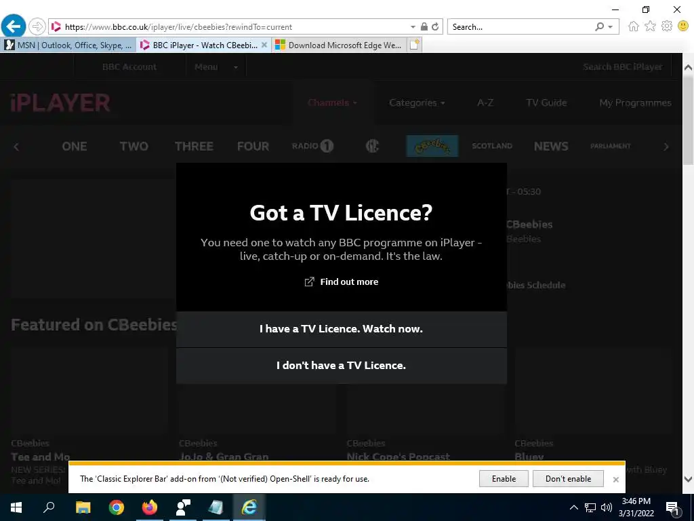
Task: Show hidden system tray icons chevron
Action: (573, 507)
